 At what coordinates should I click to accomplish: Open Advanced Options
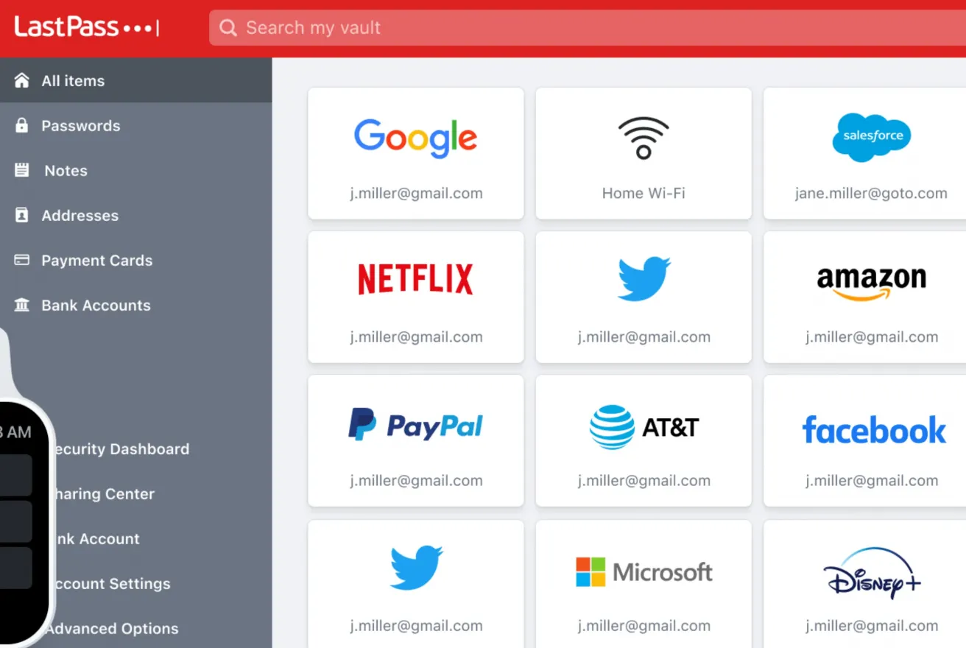point(112,629)
